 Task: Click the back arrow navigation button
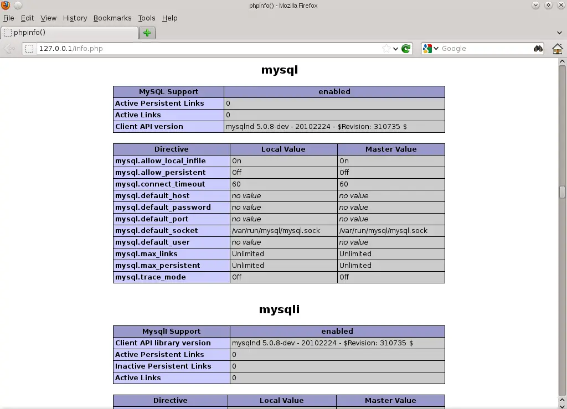9,49
